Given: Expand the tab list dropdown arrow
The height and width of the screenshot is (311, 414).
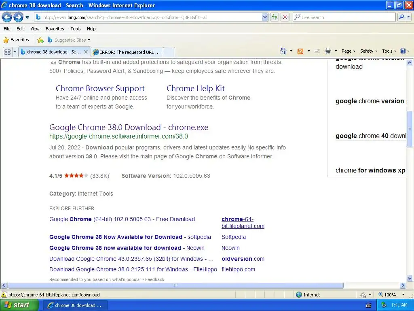Looking at the screenshot, I should [x=15, y=52].
